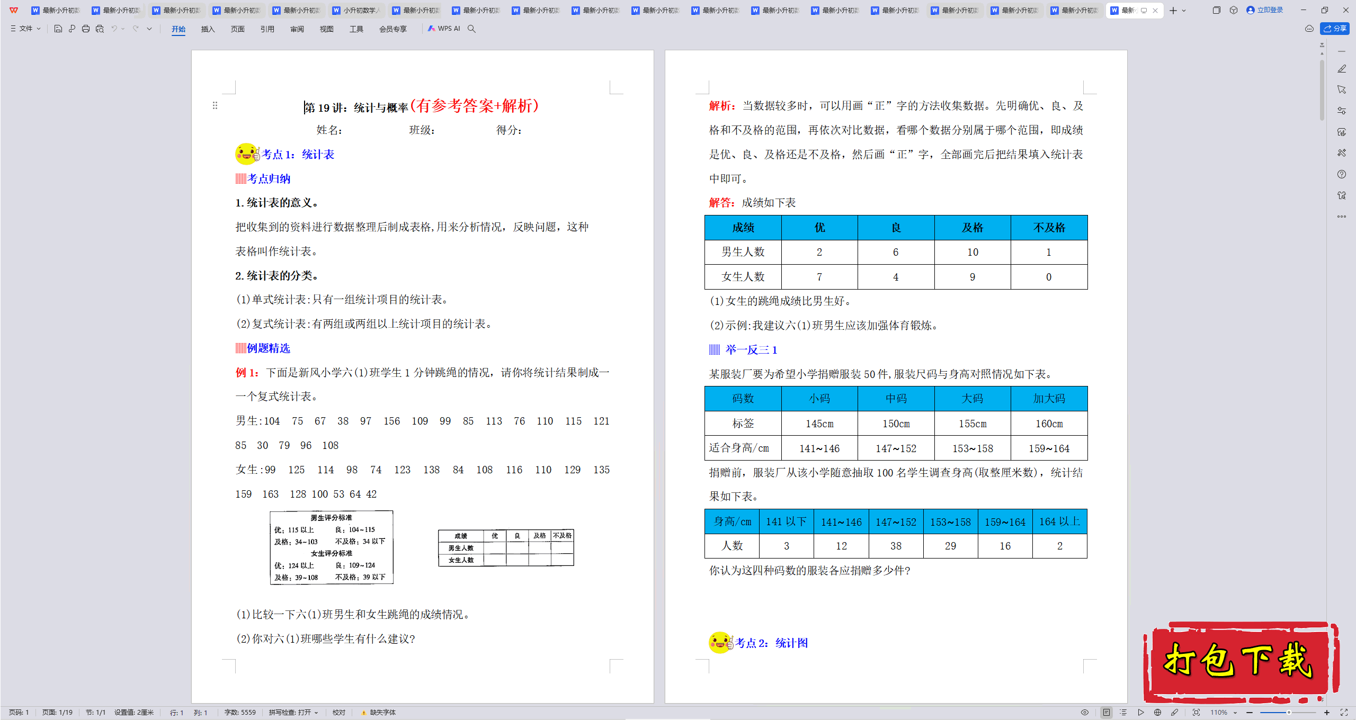Collapse the sidebar with the minus icon

pyautogui.click(x=1342, y=51)
